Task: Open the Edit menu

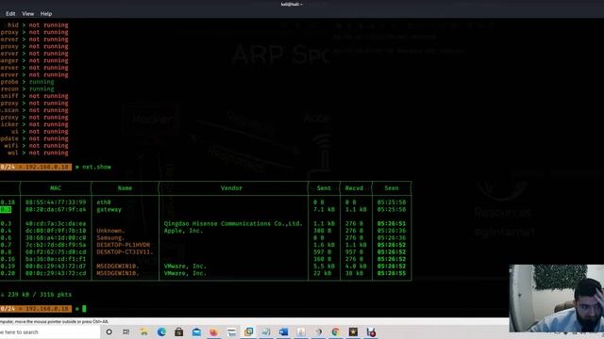Action: [10, 14]
